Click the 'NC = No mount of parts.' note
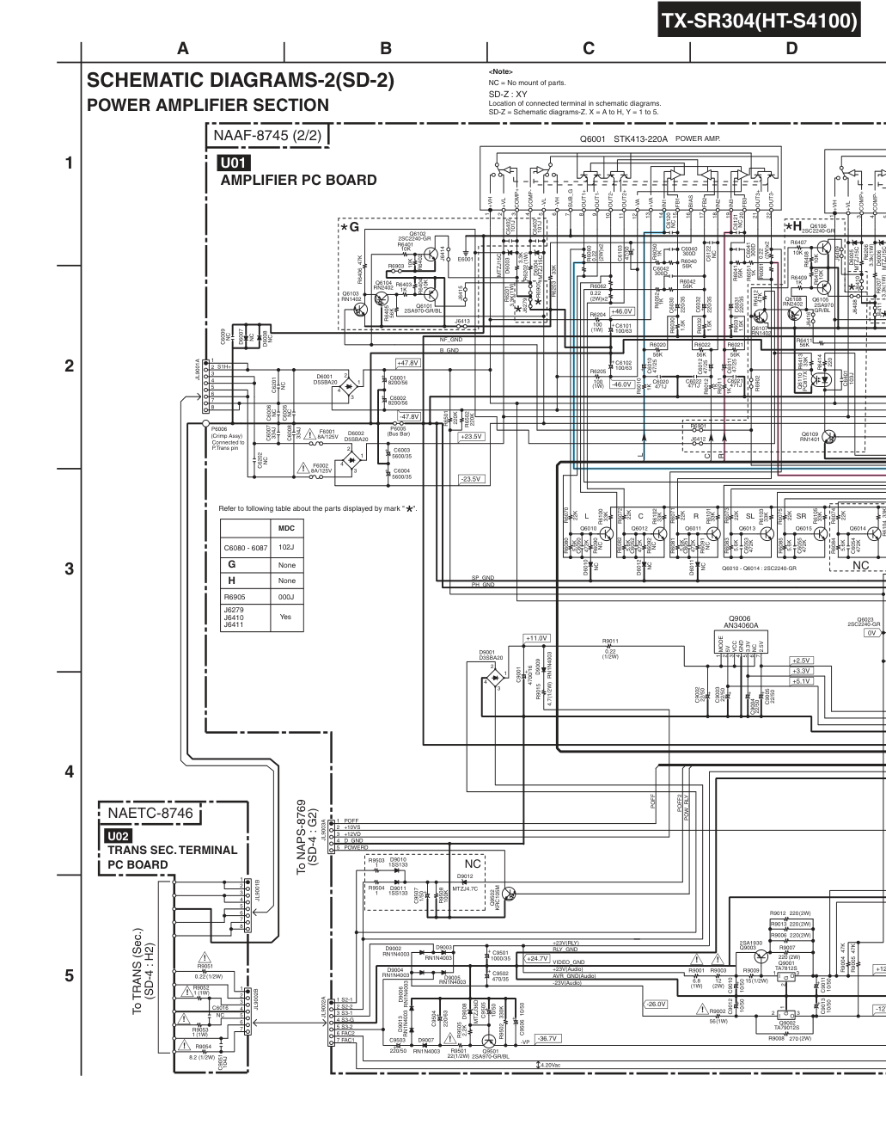Viewport: 886px width, 1137px height. click(x=527, y=83)
